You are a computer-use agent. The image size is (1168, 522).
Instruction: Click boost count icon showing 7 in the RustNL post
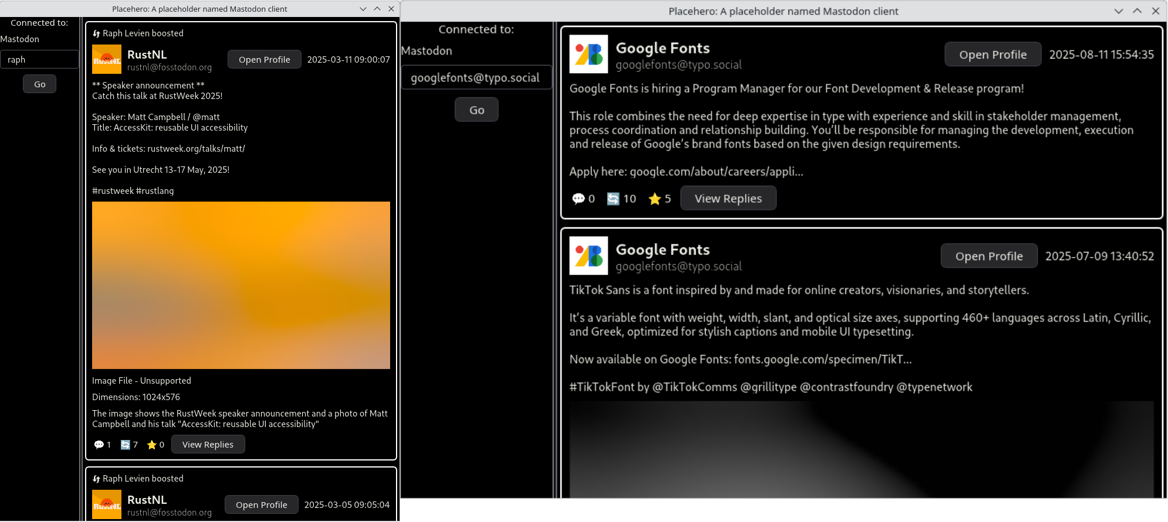(x=125, y=445)
